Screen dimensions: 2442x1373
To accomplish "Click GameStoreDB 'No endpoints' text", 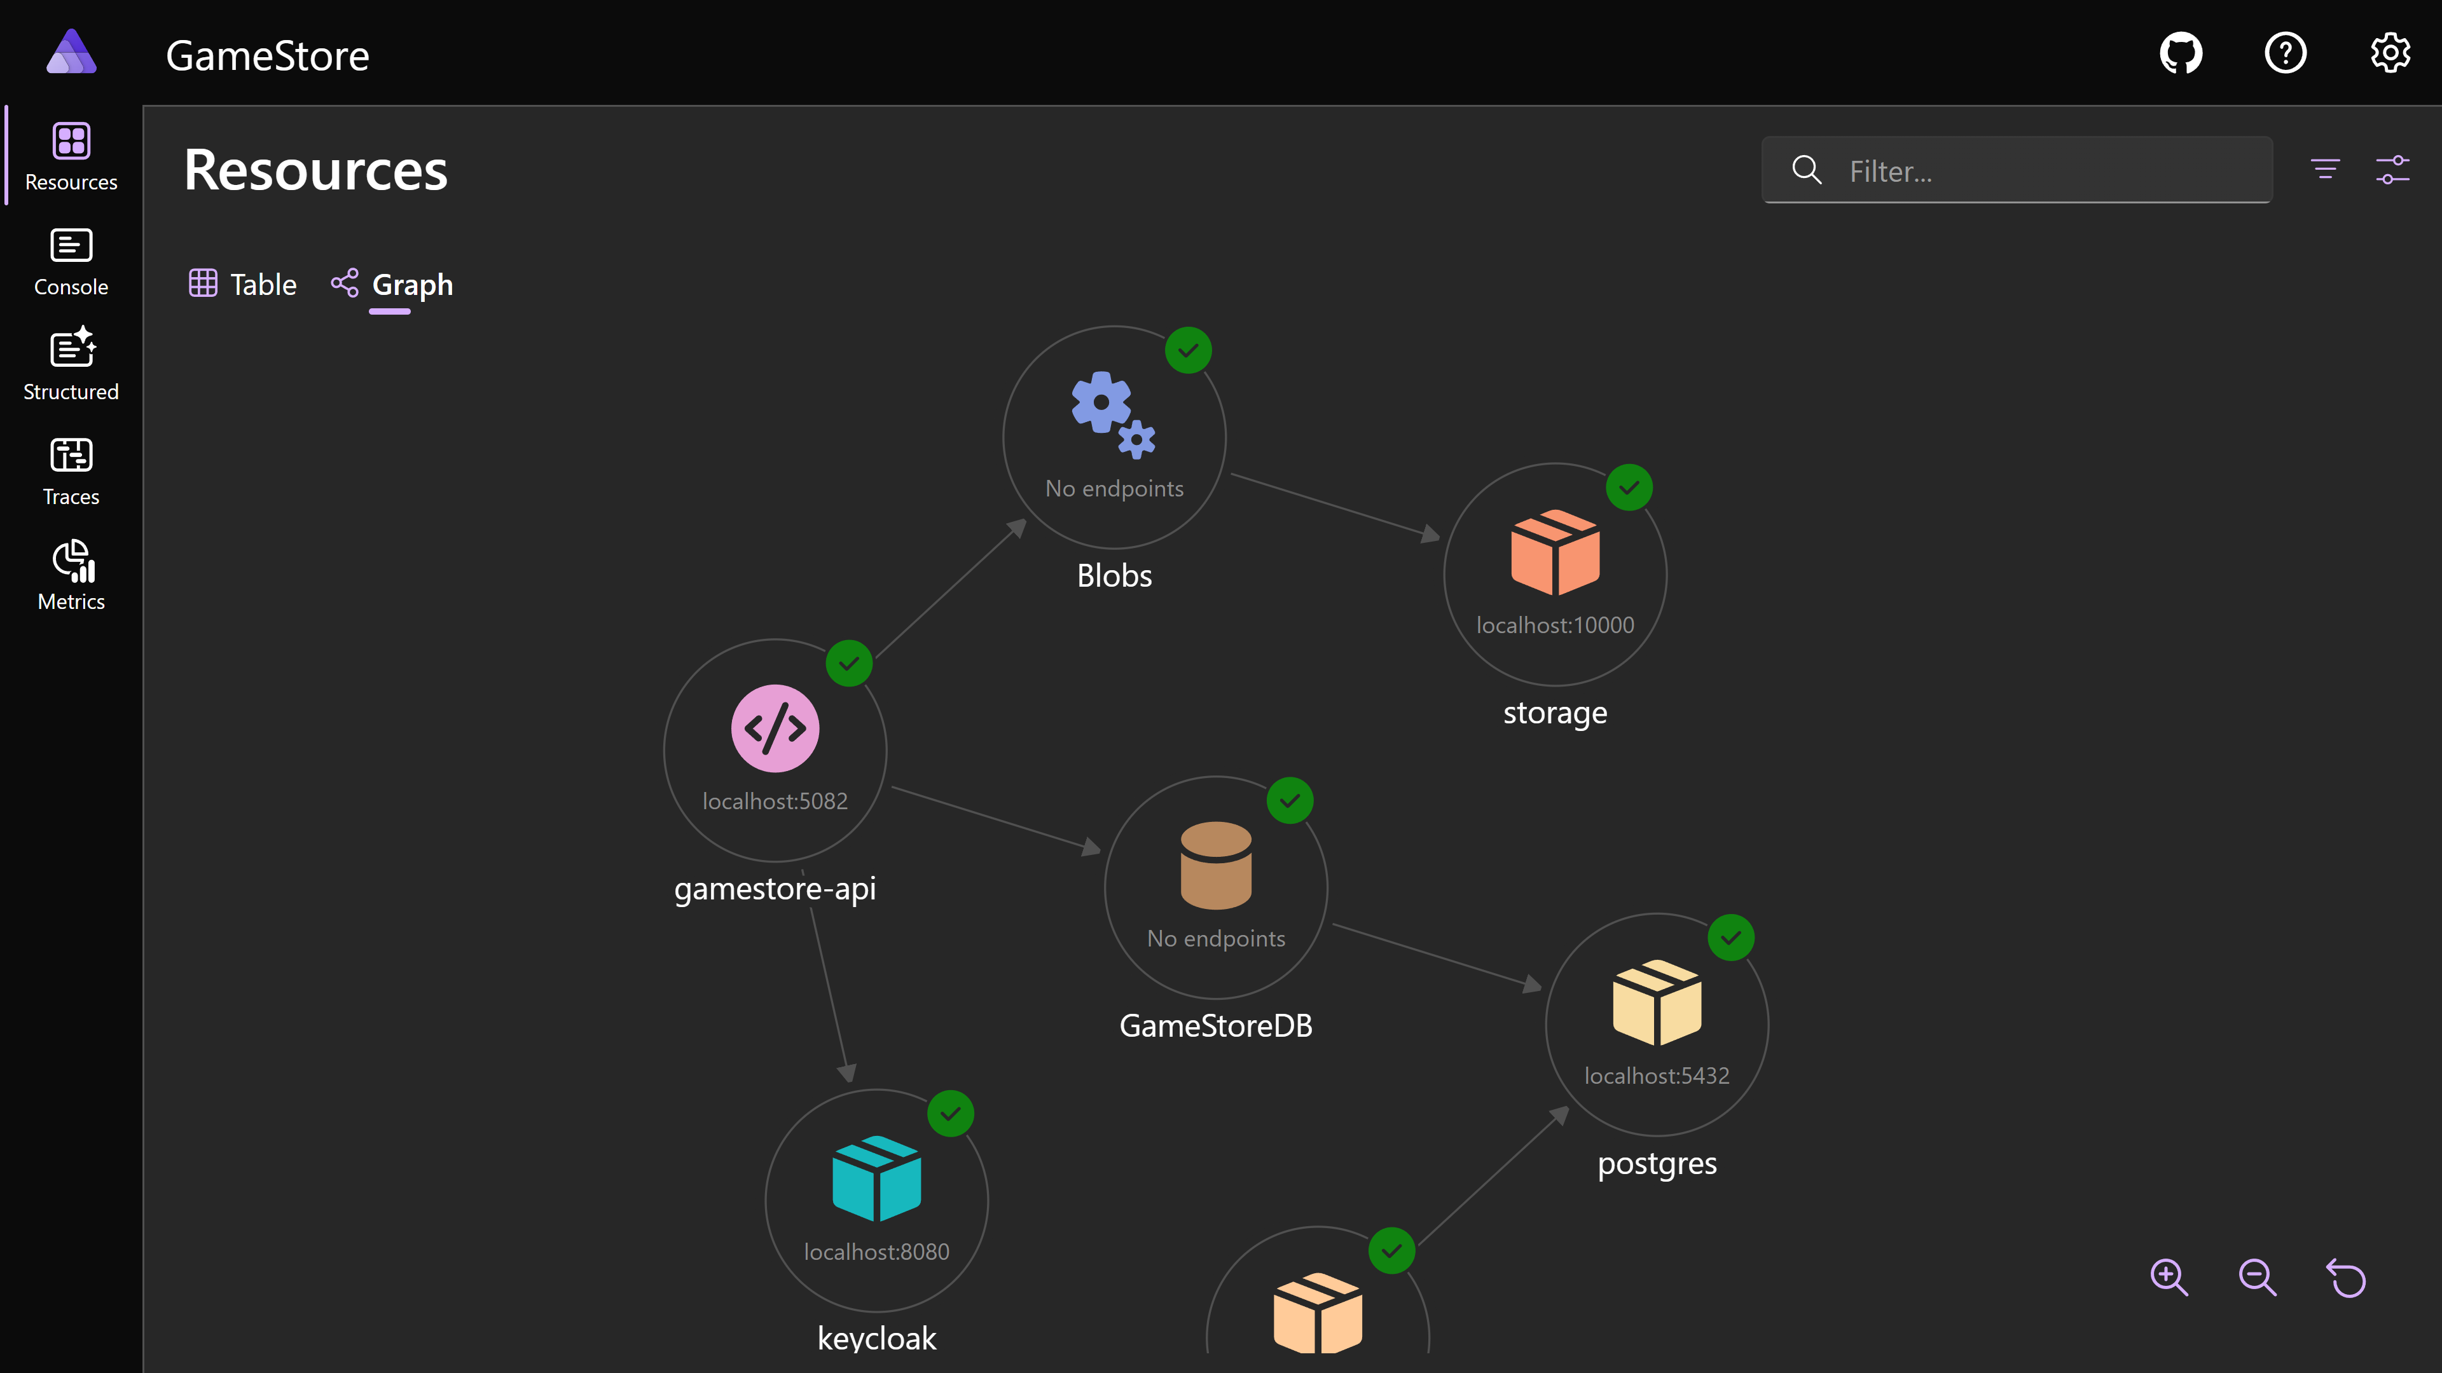I will (1217, 939).
